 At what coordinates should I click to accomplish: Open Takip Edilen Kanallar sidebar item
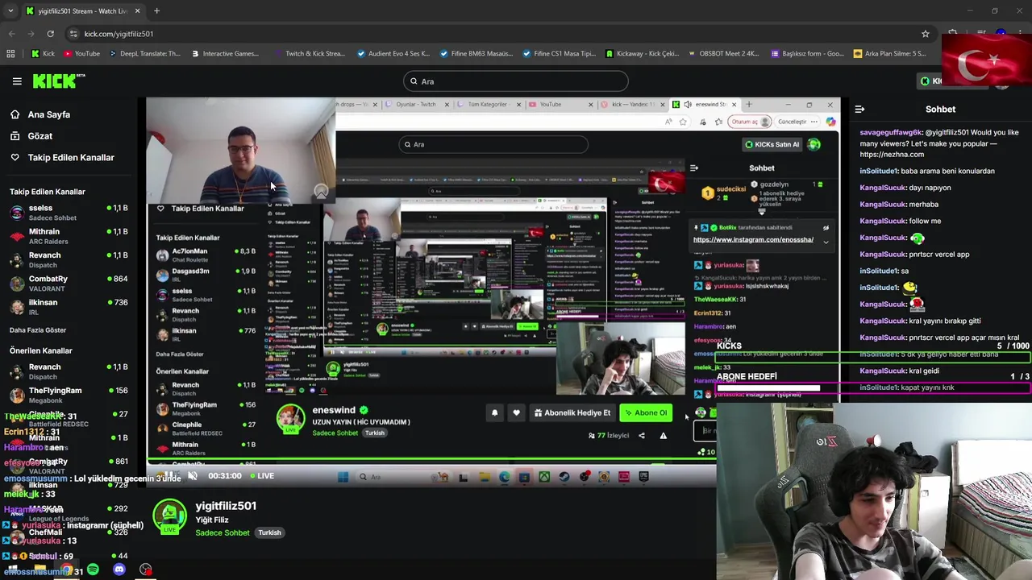pos(62,157)
